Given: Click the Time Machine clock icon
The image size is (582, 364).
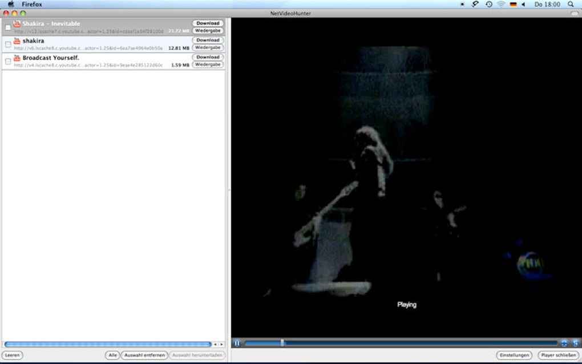Looking at the screenshot, I should (489, 4).
